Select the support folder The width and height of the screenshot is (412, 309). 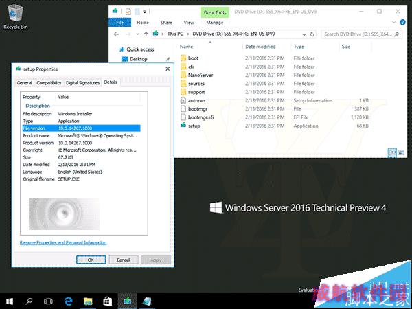pyautogui.click(x=196, y=92)
